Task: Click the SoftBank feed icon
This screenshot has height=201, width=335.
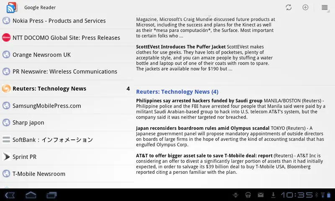Action: (x=6, y=139)
